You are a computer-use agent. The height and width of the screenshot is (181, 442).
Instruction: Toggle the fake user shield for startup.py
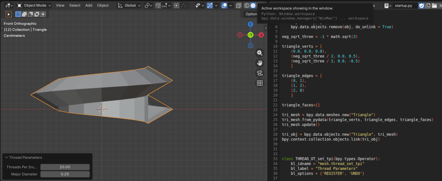[x=422, y=6]
